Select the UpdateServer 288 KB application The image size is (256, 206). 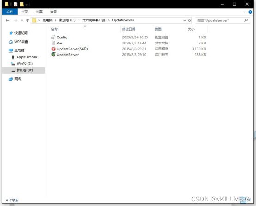click(x=67, y=55)
